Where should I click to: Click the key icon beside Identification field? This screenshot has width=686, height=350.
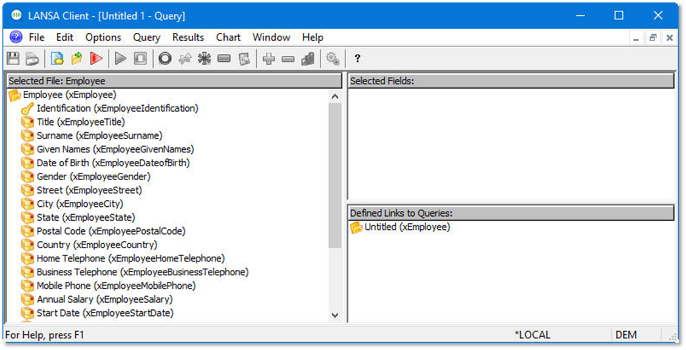[27, 109]
